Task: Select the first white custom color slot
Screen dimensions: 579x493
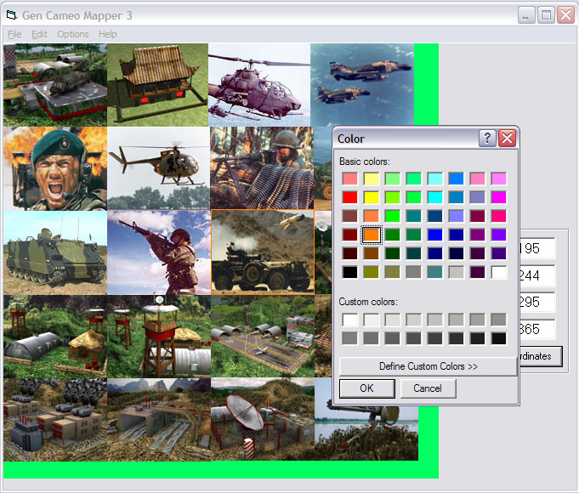Action: coord(349,320)
